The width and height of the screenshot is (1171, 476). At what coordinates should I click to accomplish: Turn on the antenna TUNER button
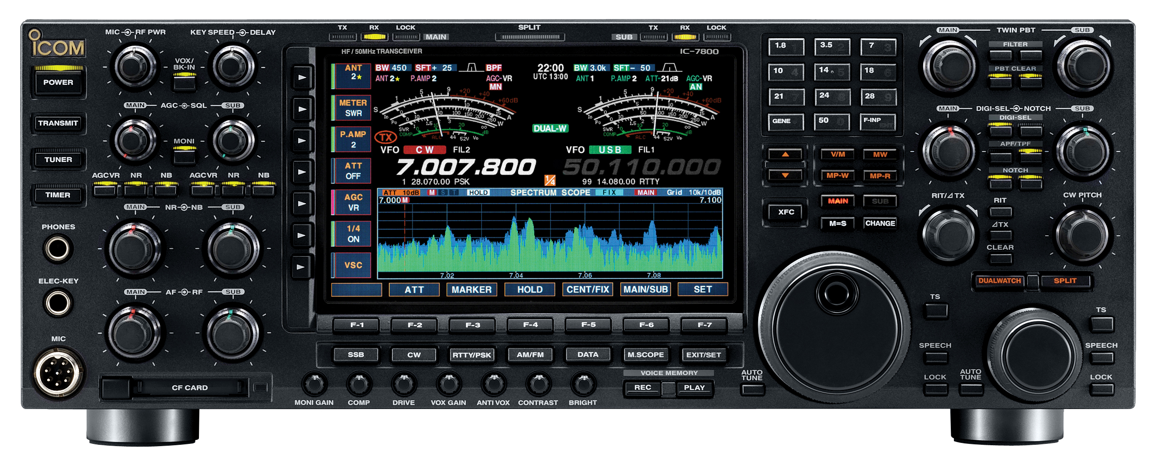point(58,159)
